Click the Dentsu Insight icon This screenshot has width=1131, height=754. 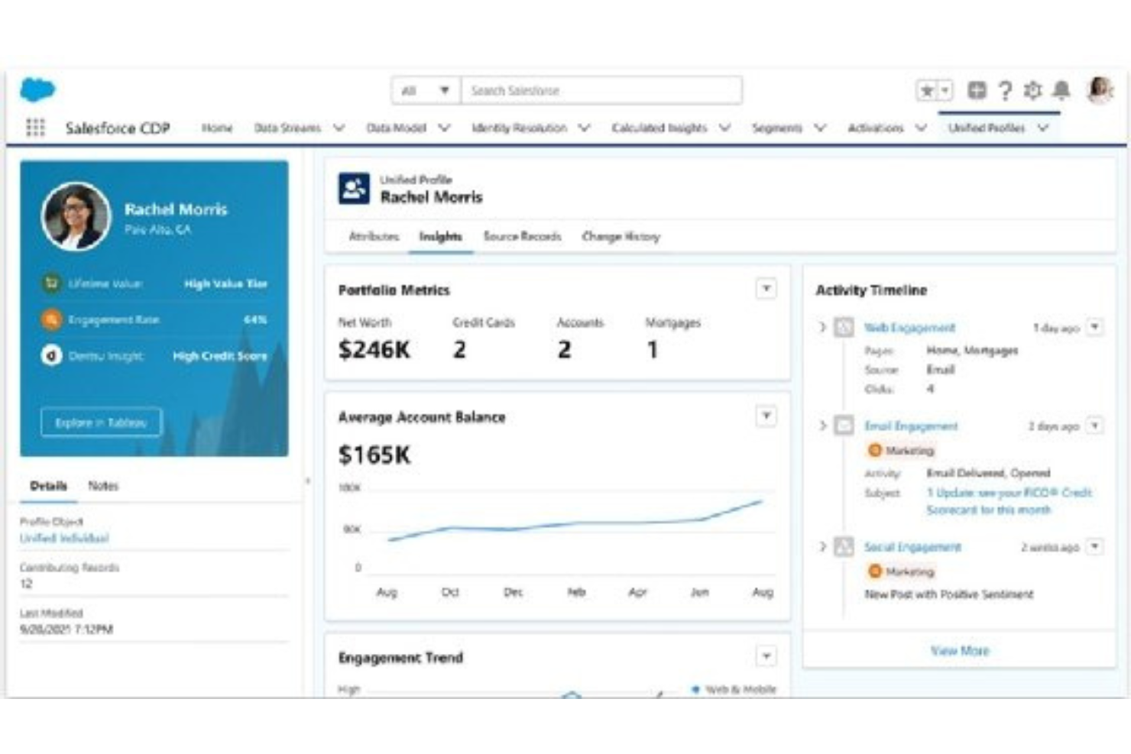(x=51, y=355)
